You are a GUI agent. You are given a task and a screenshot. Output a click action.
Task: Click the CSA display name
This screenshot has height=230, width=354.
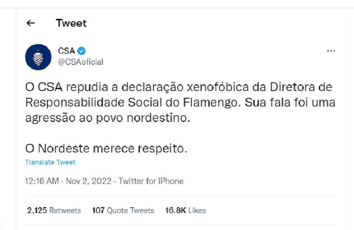coord(66,51)
